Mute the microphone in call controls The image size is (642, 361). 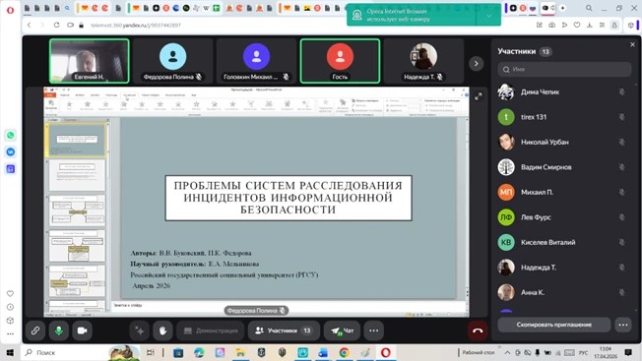coord(58,331)
